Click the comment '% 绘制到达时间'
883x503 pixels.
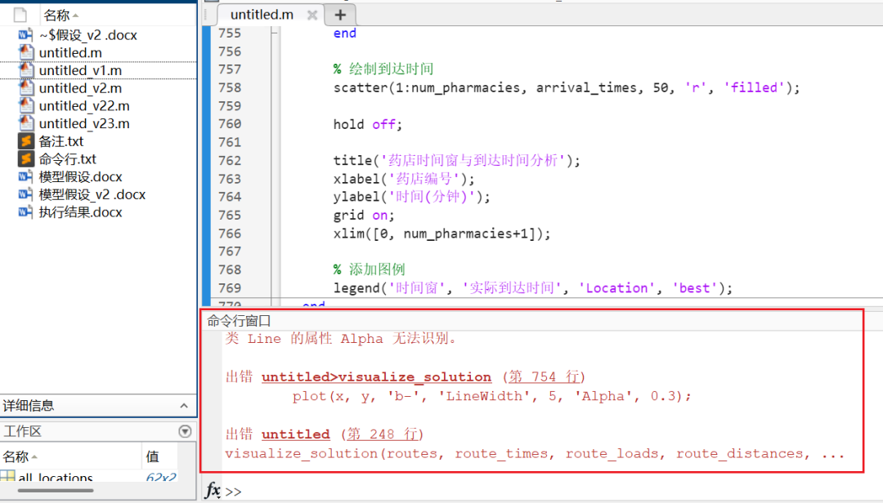383,69
